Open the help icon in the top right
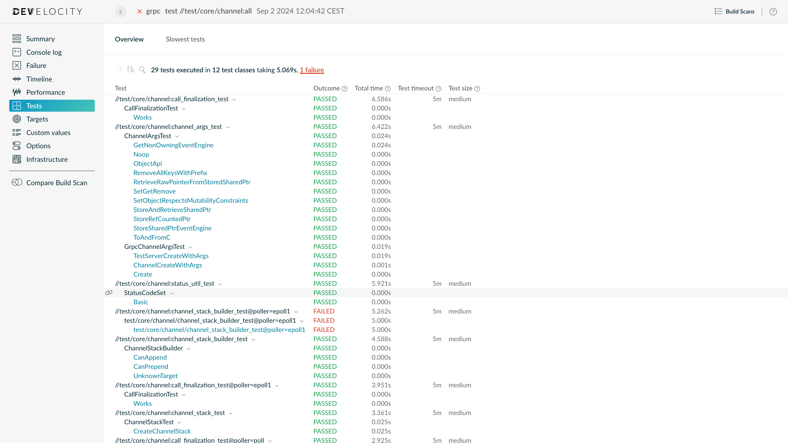The image size is (788, 443). pyautogui.click(x=773, y=12)
